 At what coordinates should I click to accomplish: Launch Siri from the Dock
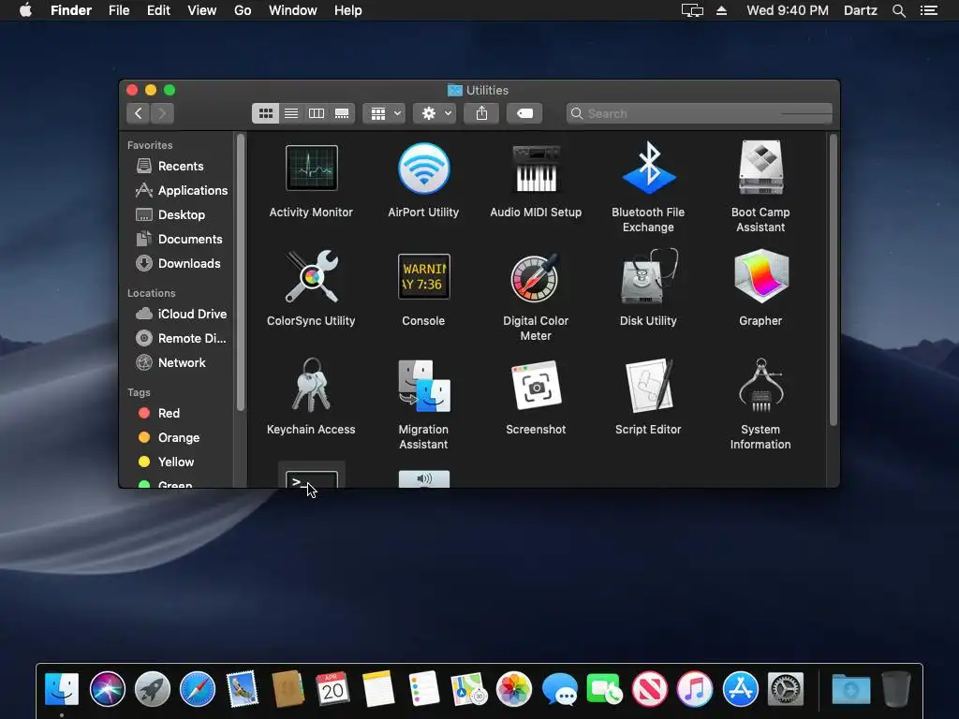click(107, 688)
